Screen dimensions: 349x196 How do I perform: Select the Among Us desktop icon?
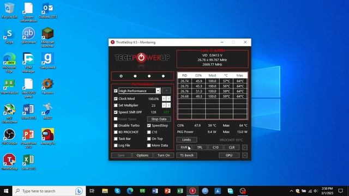tap(47, 137)
